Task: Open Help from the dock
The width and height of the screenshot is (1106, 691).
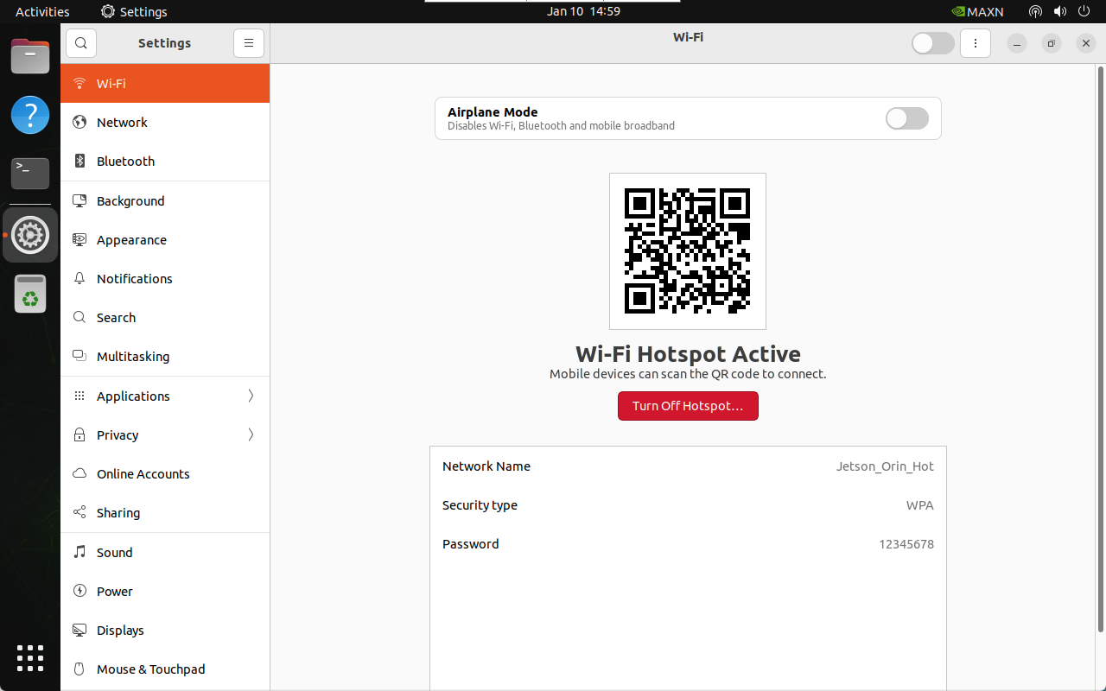Action: click(x=30, y=115)
